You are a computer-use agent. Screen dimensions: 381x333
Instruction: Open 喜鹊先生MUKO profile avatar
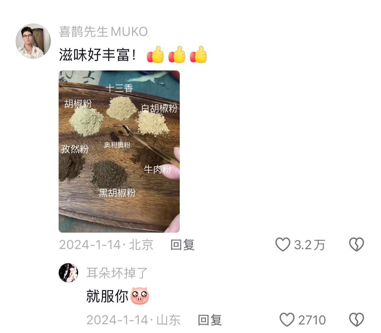pos(33,41)
